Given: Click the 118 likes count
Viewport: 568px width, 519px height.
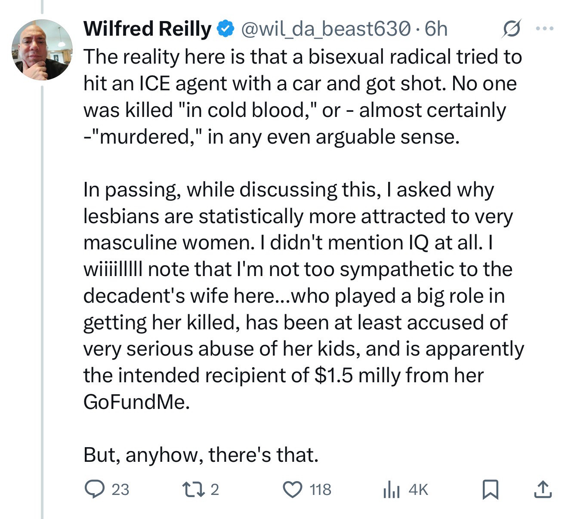Looking at the screenshot, I should tap(321, 489).
